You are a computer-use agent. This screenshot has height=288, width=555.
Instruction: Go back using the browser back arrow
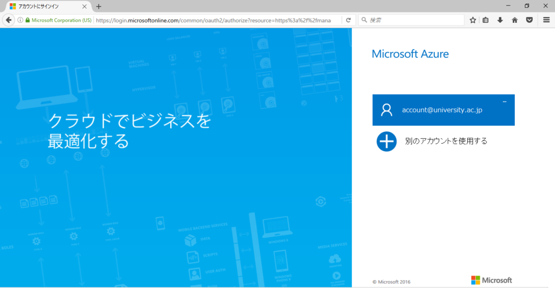9,20
